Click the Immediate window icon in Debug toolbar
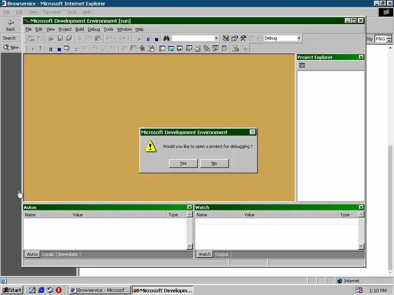The height and width of the screenshot is (295, 394). [x=162, y=49]
